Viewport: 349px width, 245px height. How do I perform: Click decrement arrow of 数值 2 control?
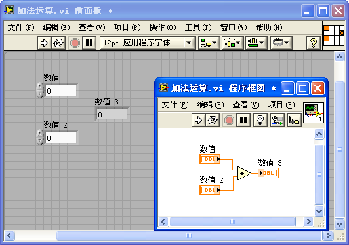tap(40, 141)
